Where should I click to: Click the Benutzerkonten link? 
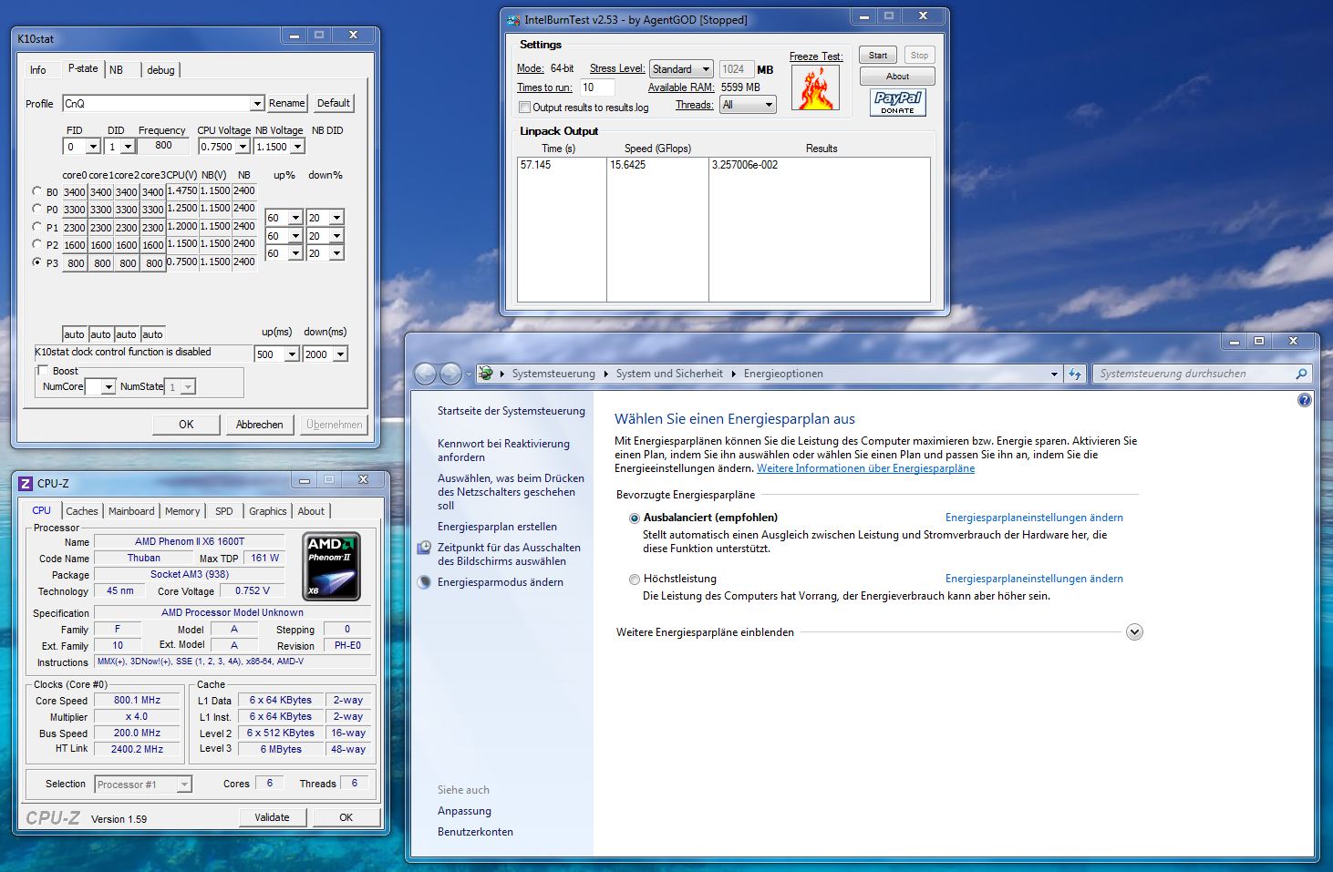coord(475,832)
